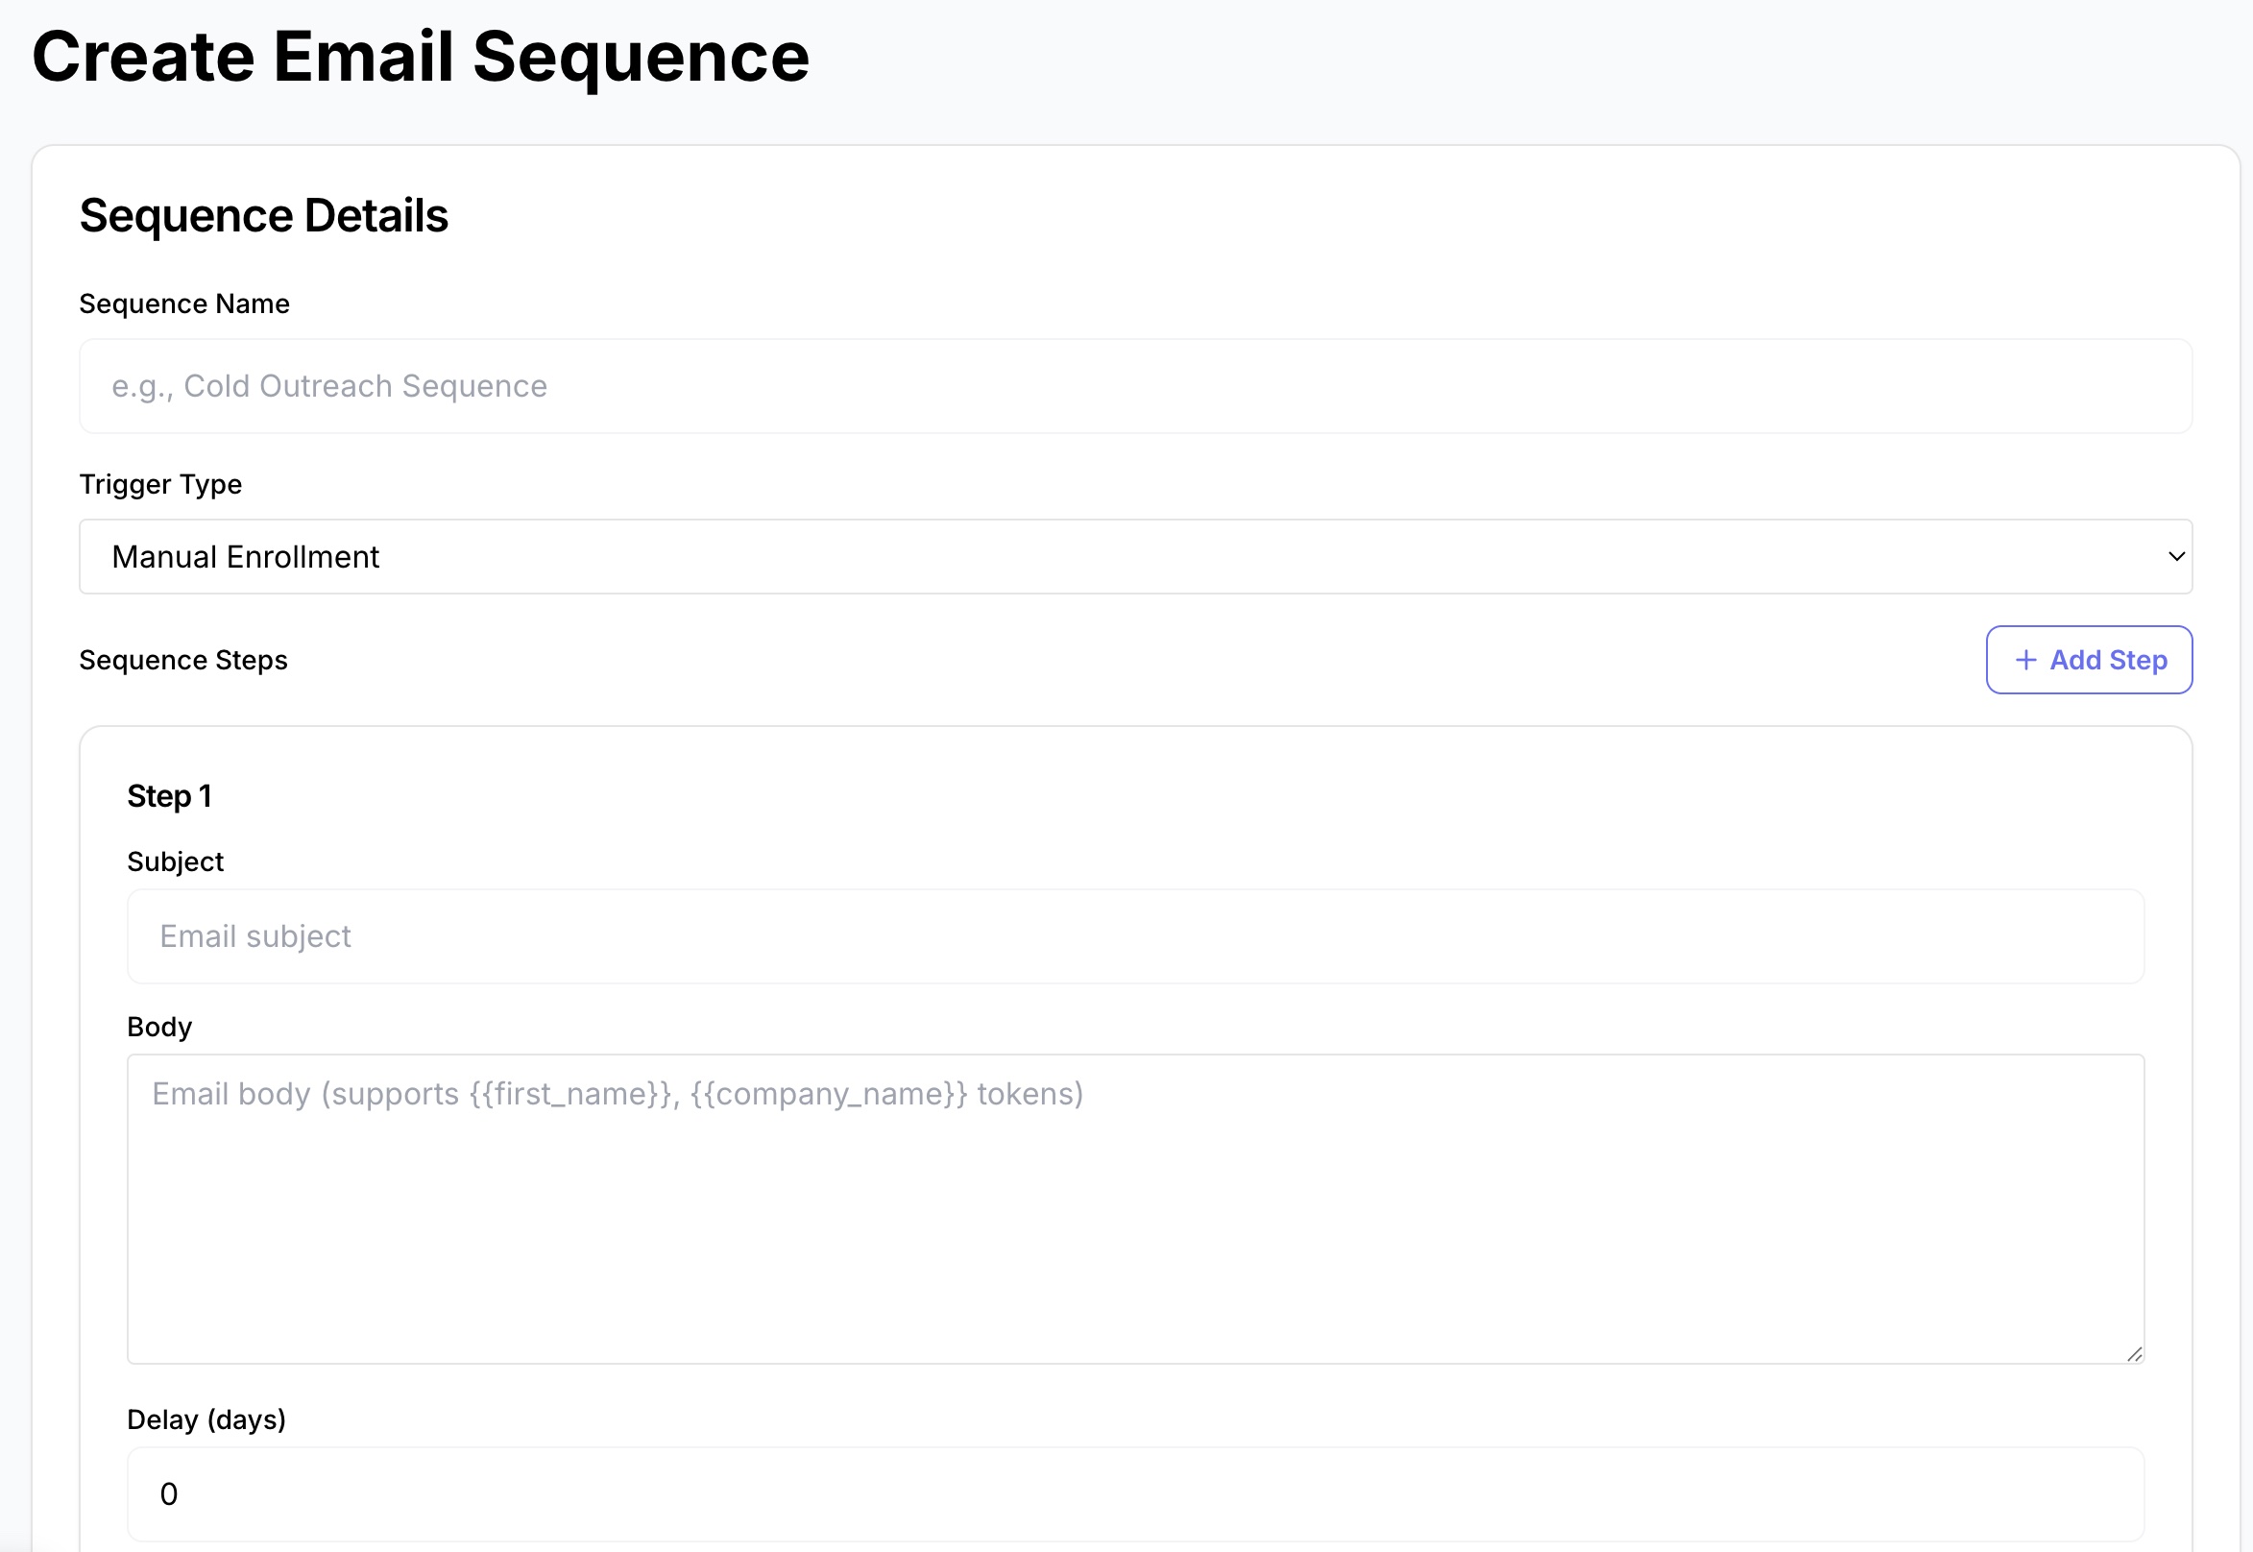
Task: Click the Body textarea resize handle
Action: [x=2134, y=1353]
